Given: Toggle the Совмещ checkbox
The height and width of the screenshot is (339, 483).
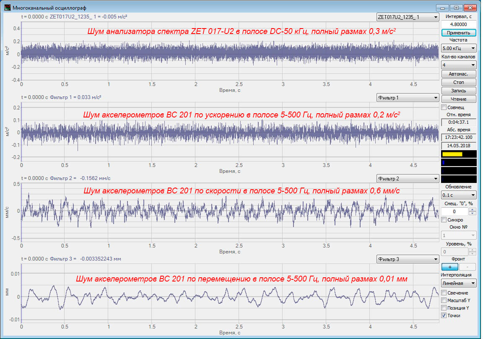Looking at the screenshot, I should [x=444, y=107].
